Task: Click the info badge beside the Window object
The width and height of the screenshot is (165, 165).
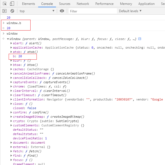Action: (x=140, y=39)
